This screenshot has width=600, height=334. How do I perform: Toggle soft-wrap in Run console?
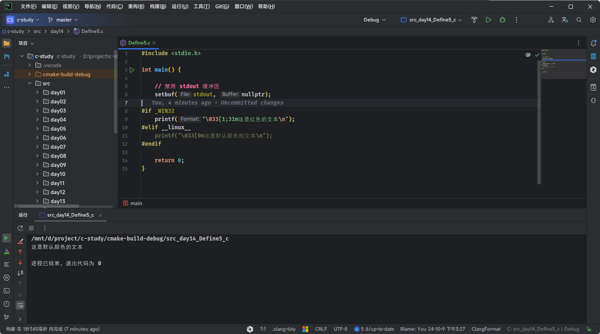(20, 305)
